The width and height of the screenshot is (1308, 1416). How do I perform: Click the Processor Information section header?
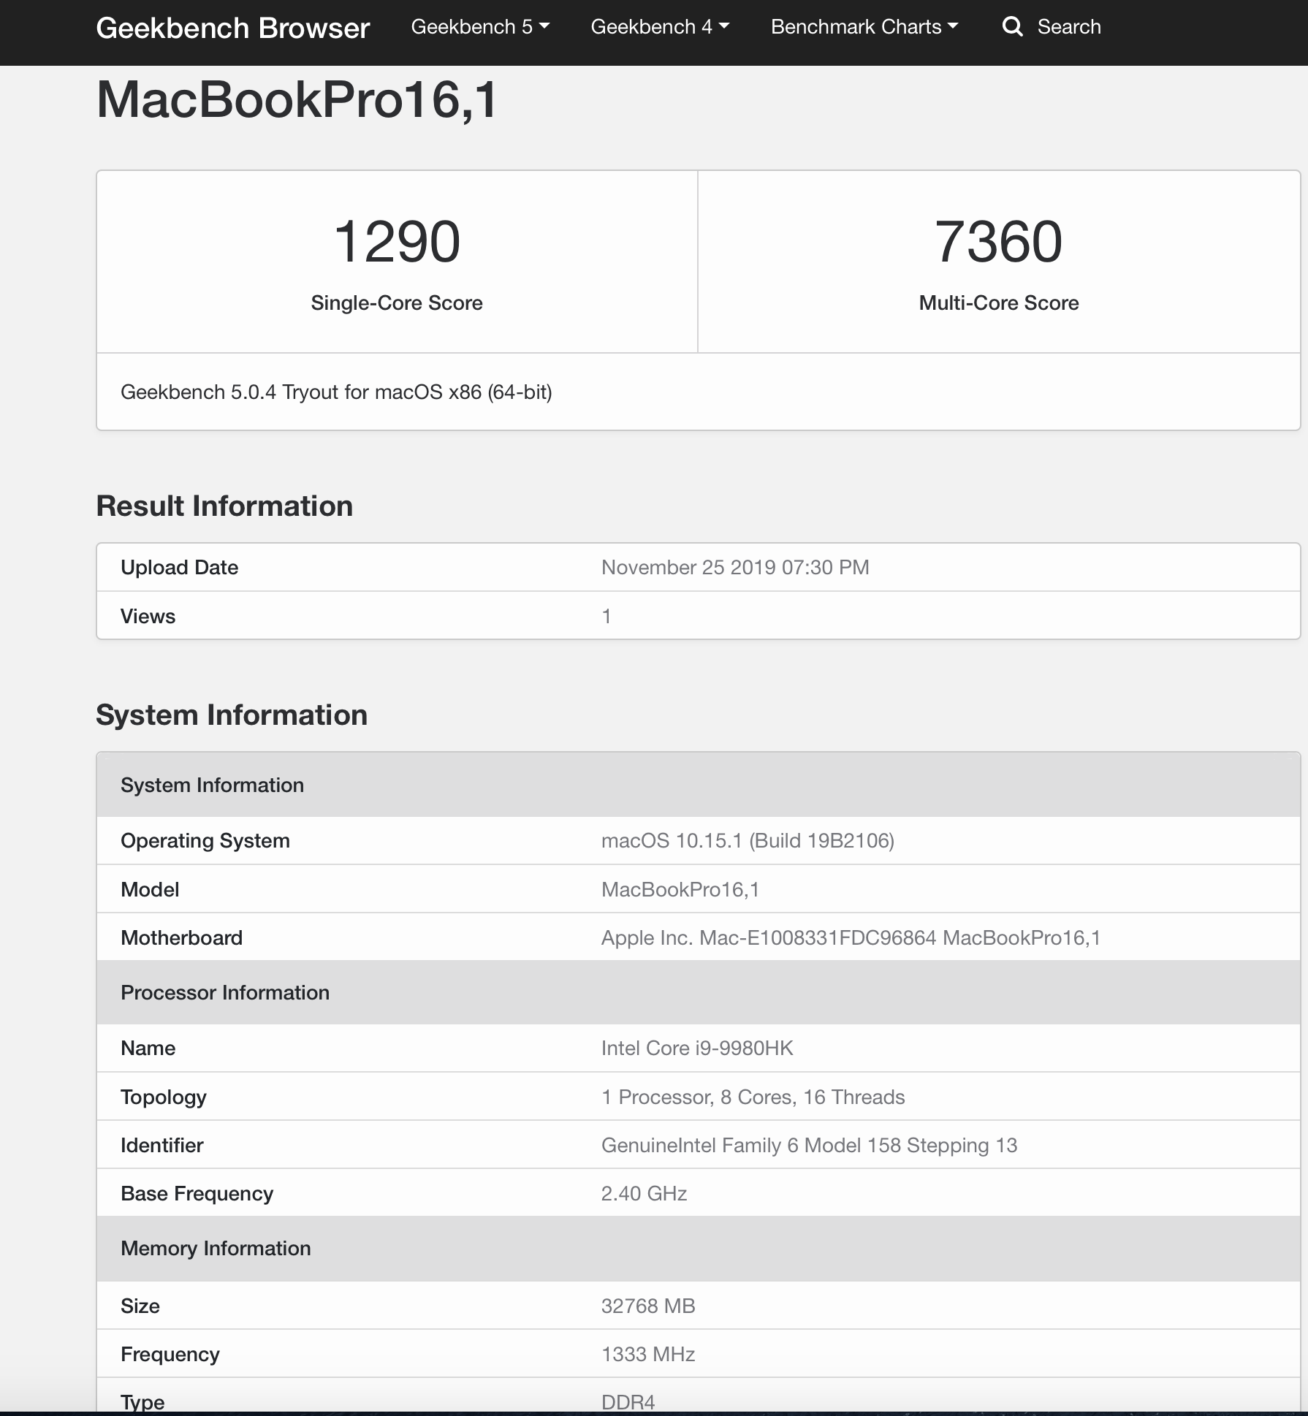point(699,992)
